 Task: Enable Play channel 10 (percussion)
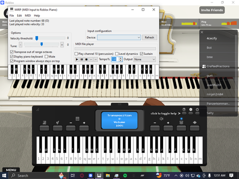tap(76, 54)
